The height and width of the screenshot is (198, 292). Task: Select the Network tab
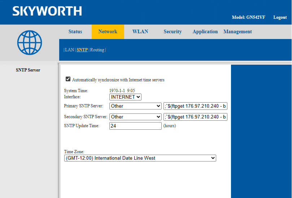pos(108,31)
